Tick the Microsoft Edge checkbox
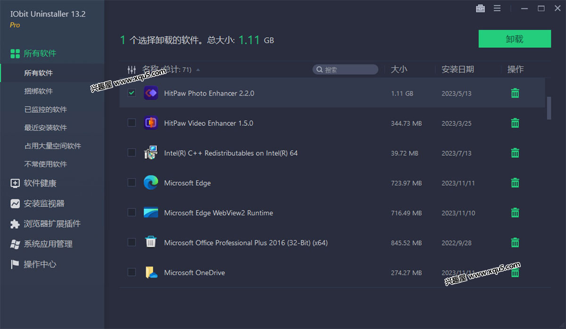This screenshot has height=329, width=566. (132, 182)
